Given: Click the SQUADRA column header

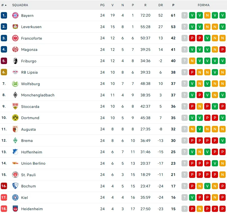Looking at the screenshot, I should tap(20, 5).
